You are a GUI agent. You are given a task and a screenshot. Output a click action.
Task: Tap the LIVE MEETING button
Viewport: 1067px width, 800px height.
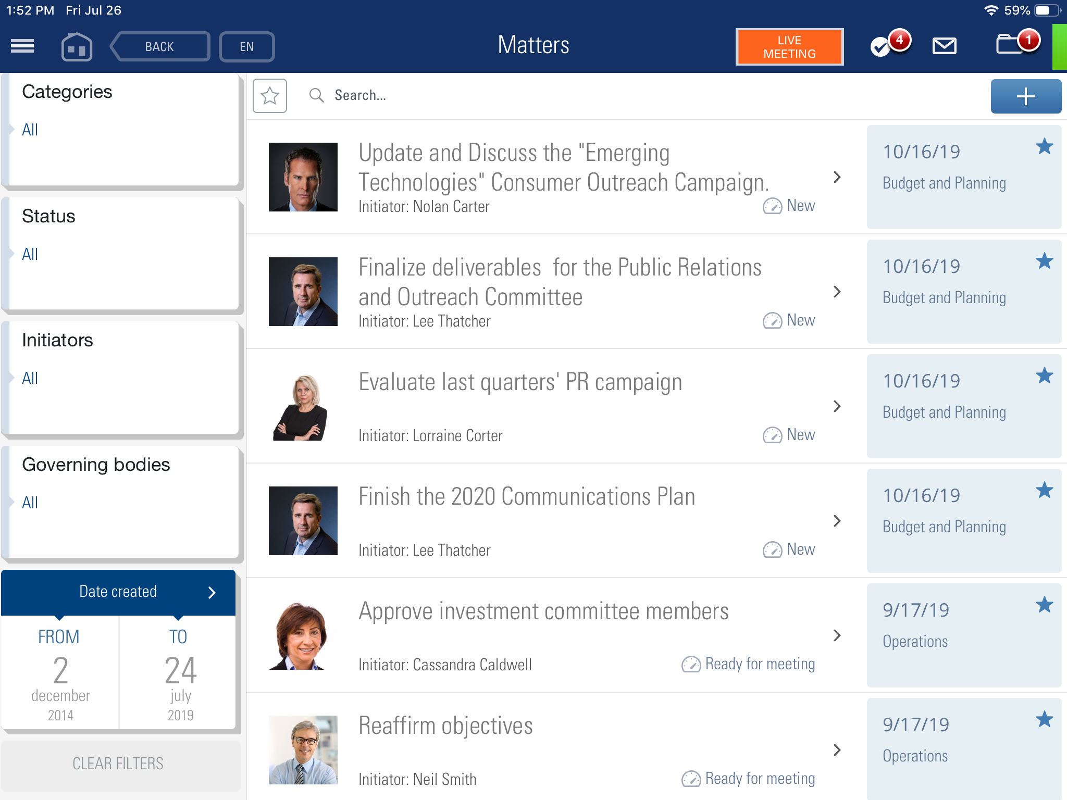(x=789, y=47)
